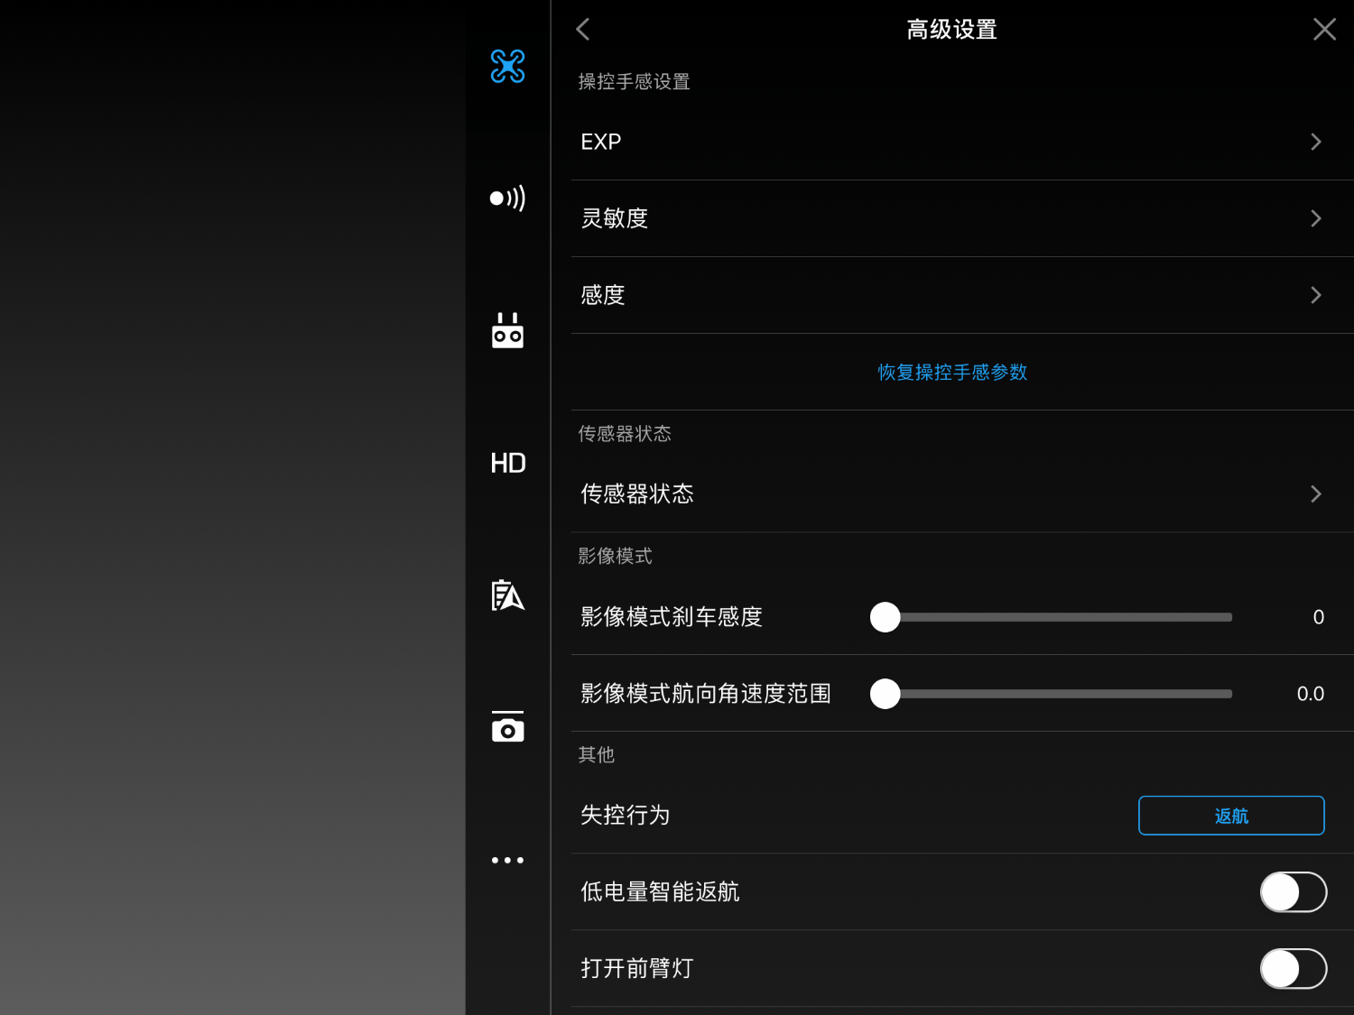
Task: Adjust the 影像模式刹车感度 slider handle
Action: (886, 617)
